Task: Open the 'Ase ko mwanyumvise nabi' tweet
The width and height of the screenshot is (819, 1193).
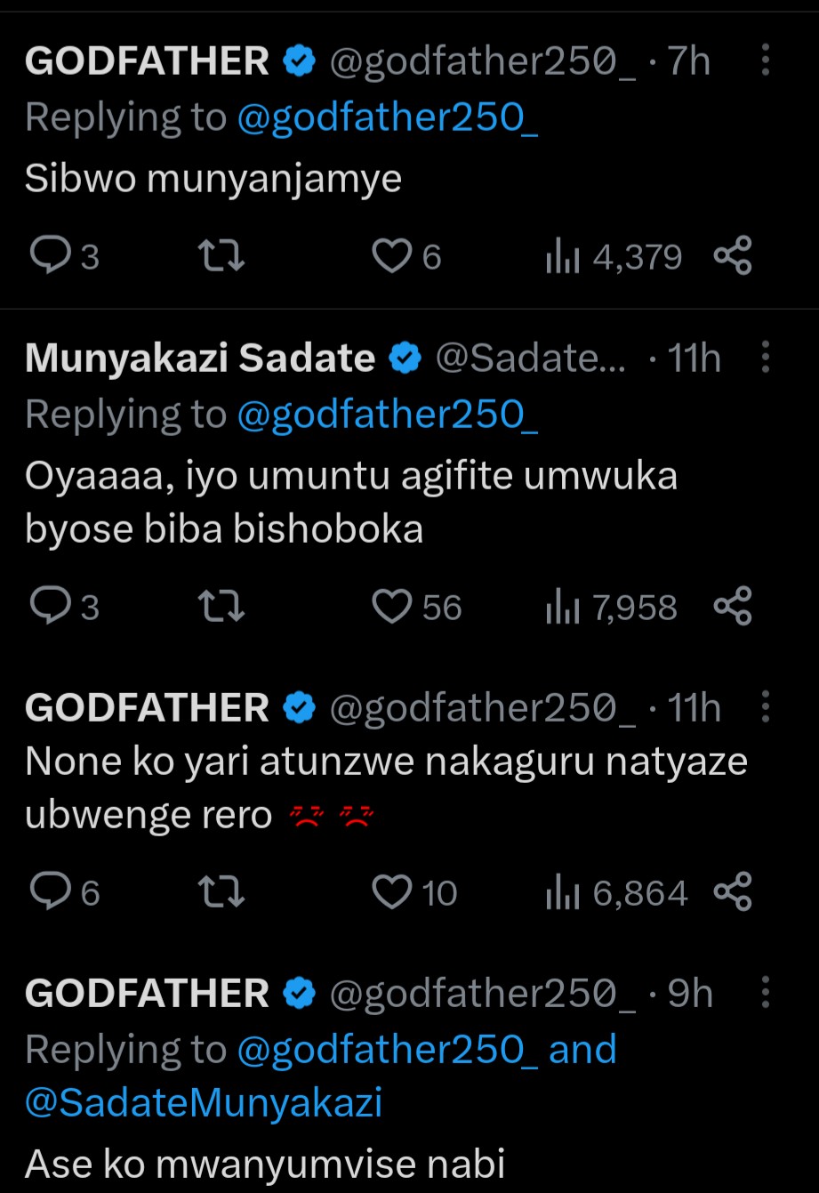Action: tap(265, 1162)
